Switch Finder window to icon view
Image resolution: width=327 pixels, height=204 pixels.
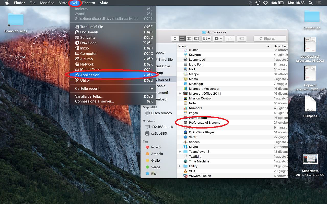click(x=175, y=39)
